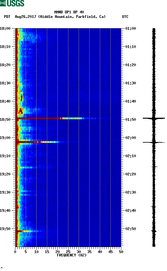Click the '19:10' PDT time label
Image resolution: width=167 pixels, height=271 pixels.
5,156
